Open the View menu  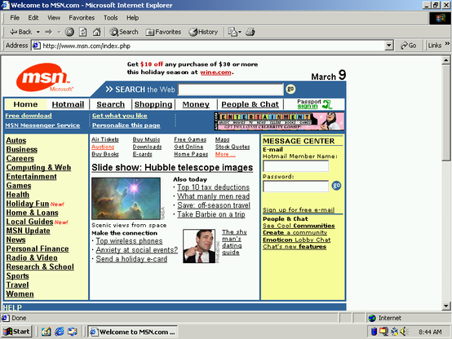tap(54, 18)
